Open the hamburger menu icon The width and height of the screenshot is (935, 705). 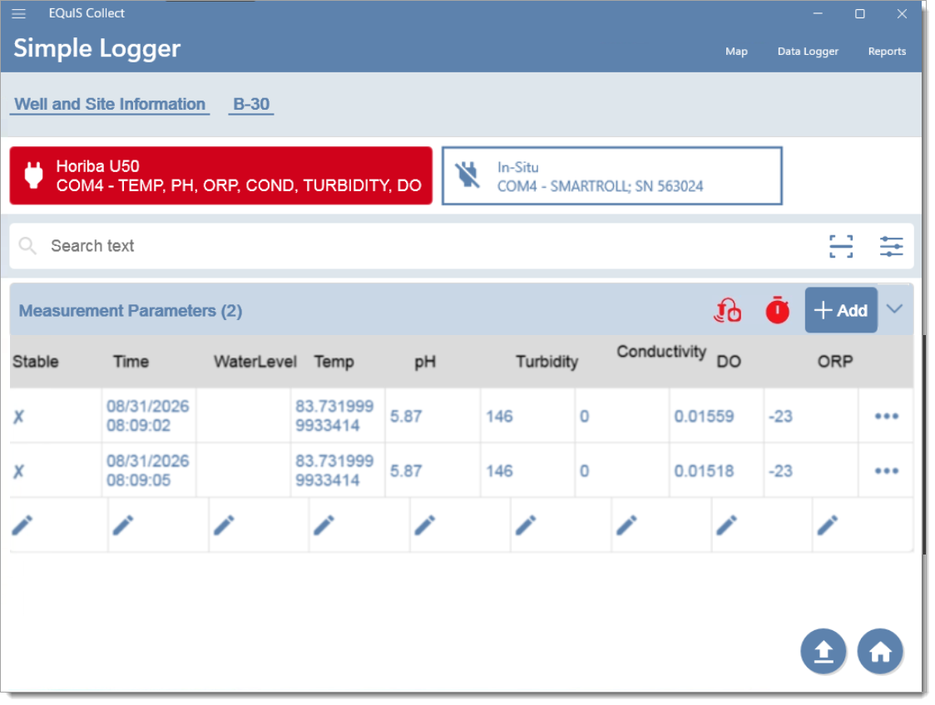click(18, 13)
